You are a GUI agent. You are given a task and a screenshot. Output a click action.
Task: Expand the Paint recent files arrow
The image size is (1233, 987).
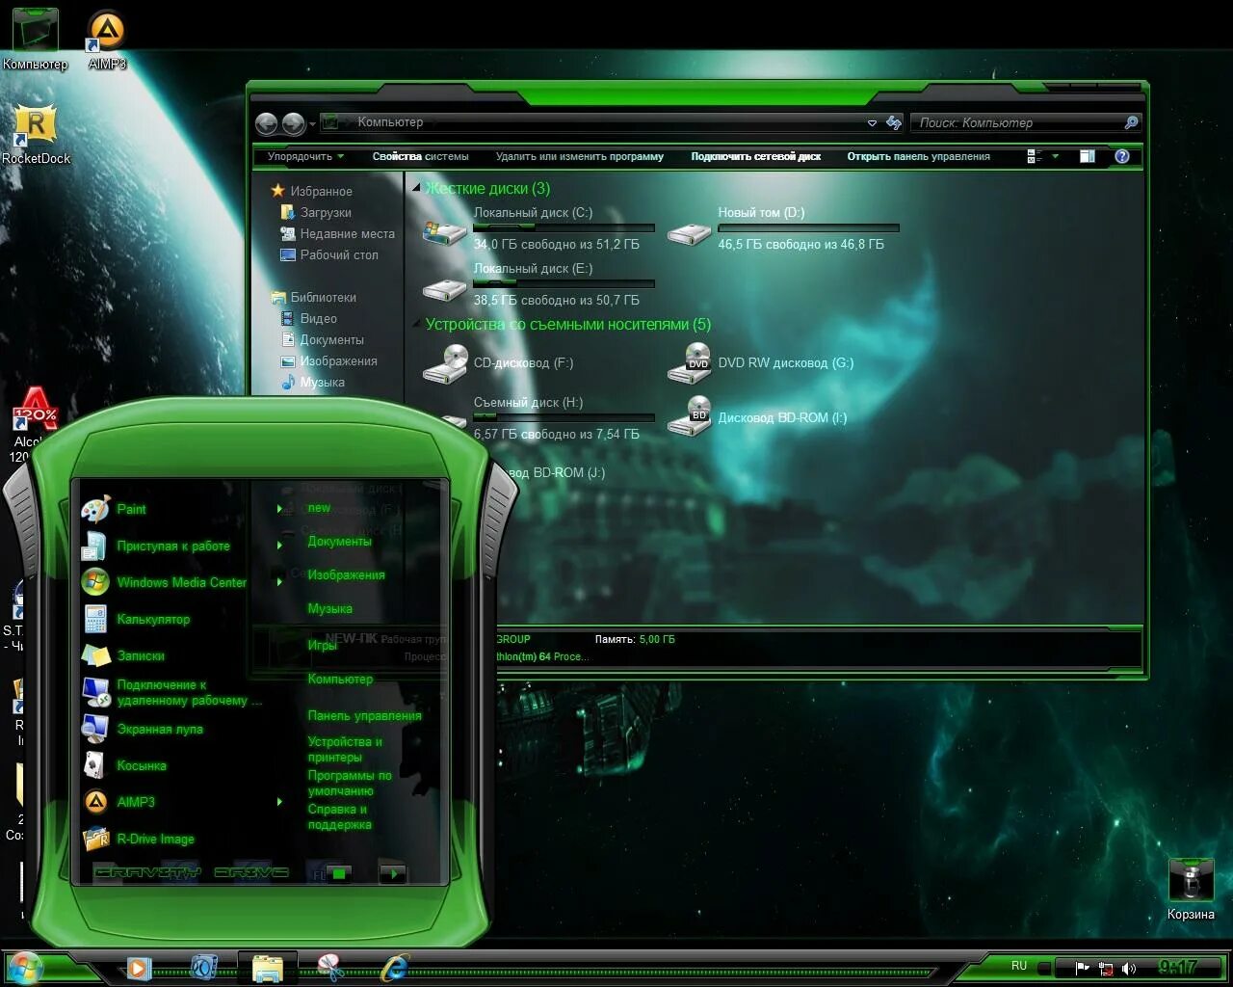click(279, 509)
